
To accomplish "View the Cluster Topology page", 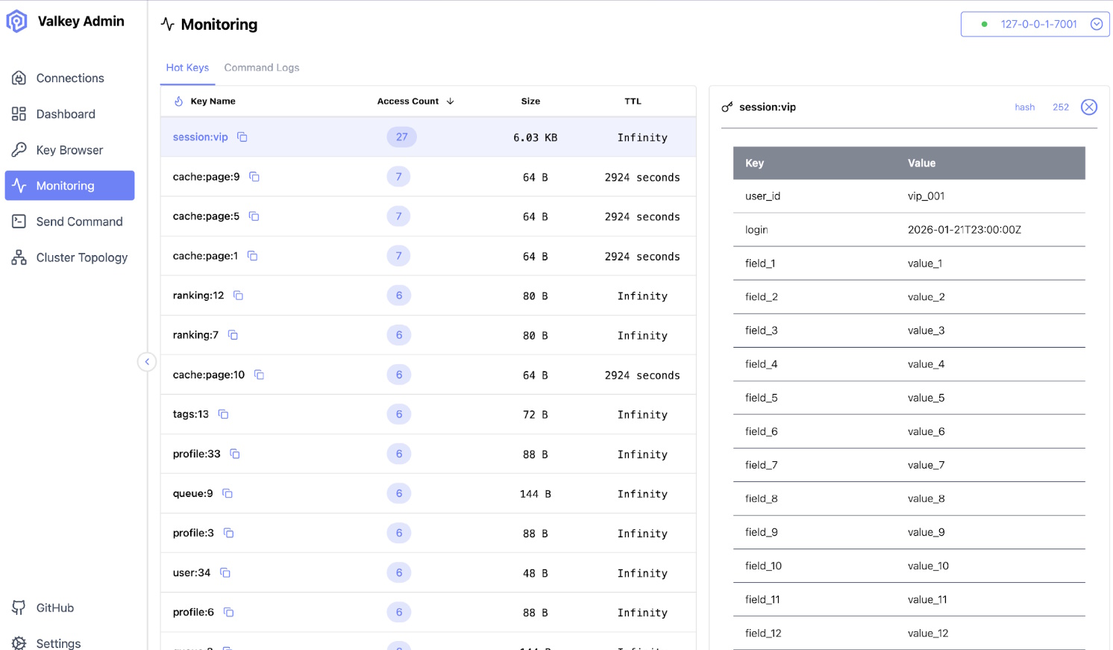I will (x=81, y=257).
